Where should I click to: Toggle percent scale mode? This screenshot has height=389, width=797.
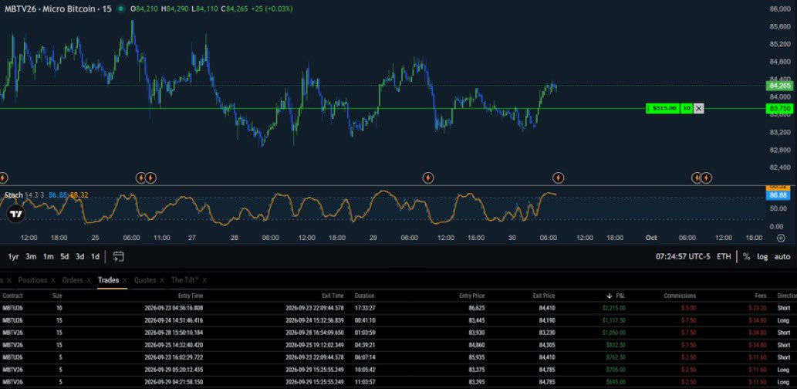(746, 257)
